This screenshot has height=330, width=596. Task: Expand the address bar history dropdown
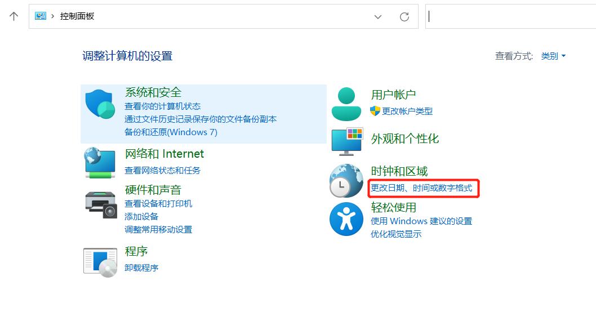tap(377, 17)
